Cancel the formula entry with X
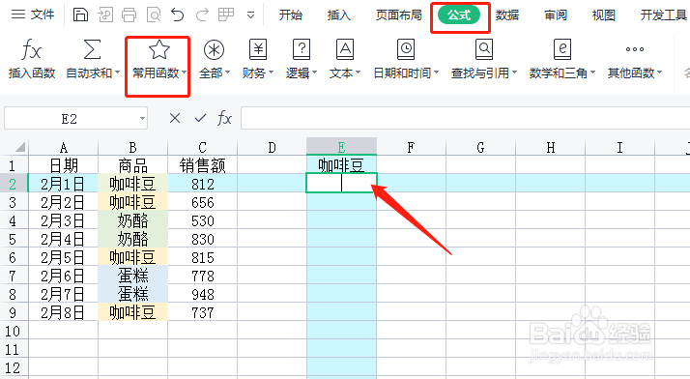Viewport: 690px width, 379px height. [175, 118]
